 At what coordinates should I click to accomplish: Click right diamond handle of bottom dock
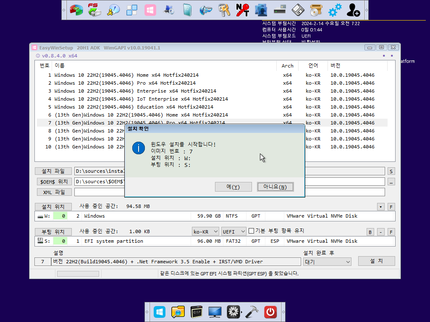[x=283, y=312]
